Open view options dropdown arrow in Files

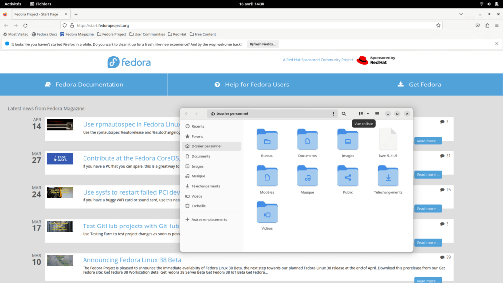tap(368, 113)
